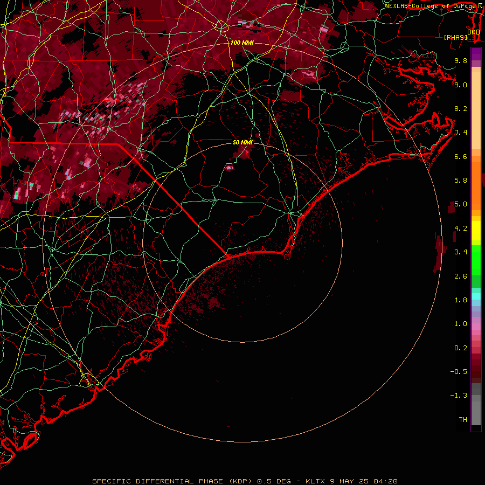Click the 0.5 DEG elevation text in caption
Image resolution: width=485 pixels, height=485 pixels.
274,481
